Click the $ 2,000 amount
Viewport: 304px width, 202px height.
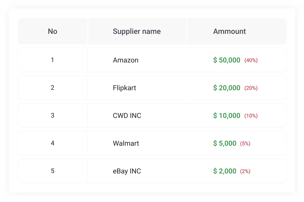(x=225, y=171)
